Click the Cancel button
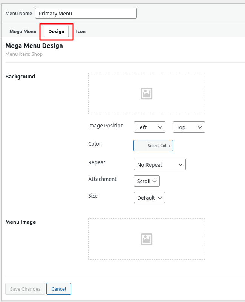The height and width of the screenshot is (302, 245). 59,289
